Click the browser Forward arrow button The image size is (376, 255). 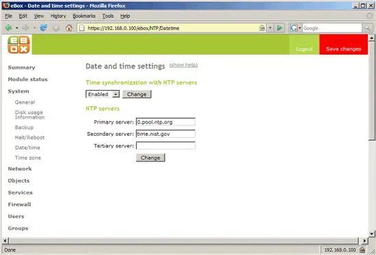point(25,28)
